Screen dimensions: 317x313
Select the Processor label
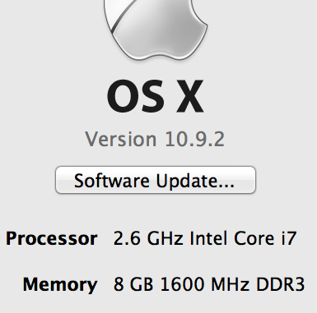click(x=52, y=238)
